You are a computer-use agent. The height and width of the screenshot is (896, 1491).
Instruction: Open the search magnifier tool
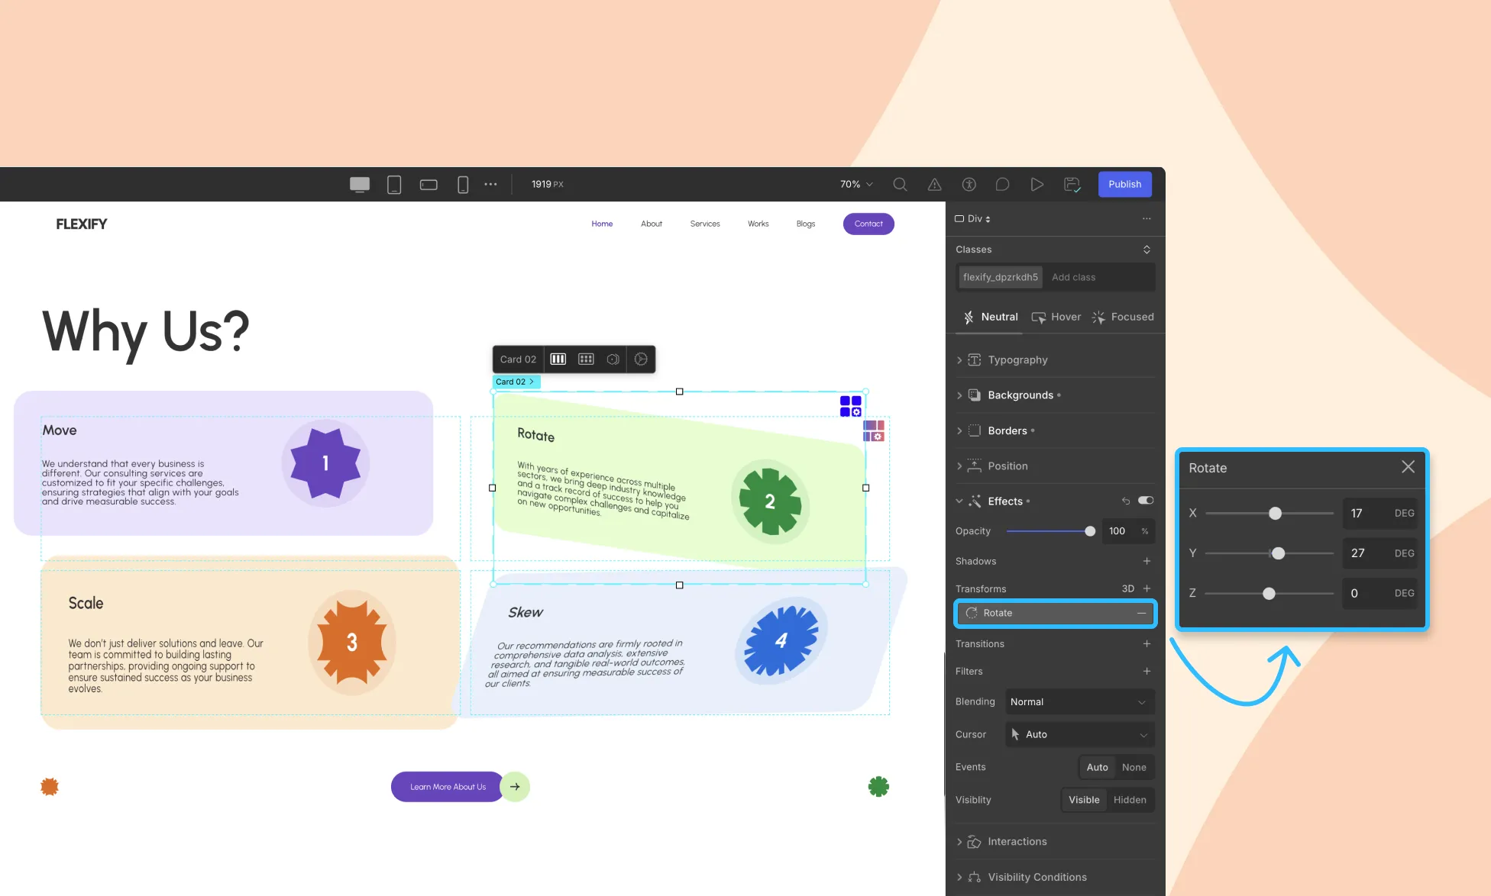click(900, 185)
